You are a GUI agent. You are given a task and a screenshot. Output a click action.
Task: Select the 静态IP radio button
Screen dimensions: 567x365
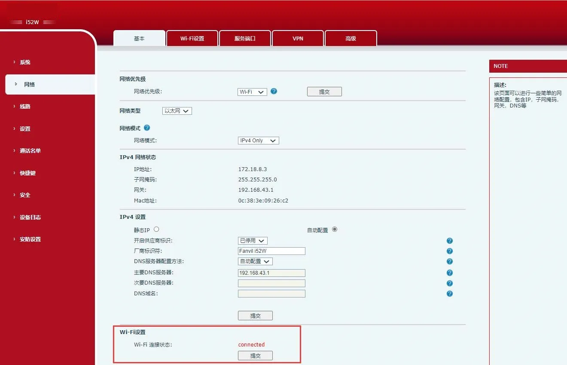(x=156, y=229)
